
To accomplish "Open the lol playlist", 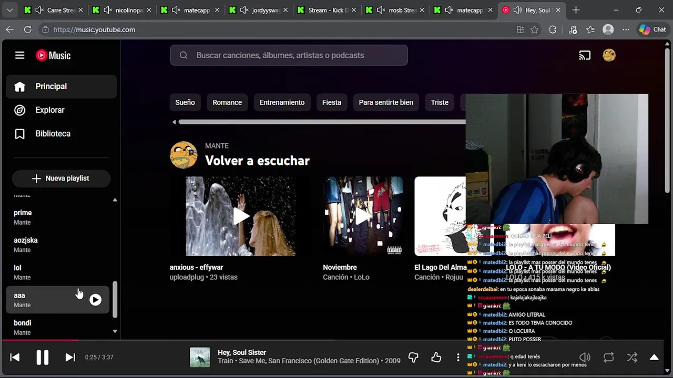I will [58, 272].
